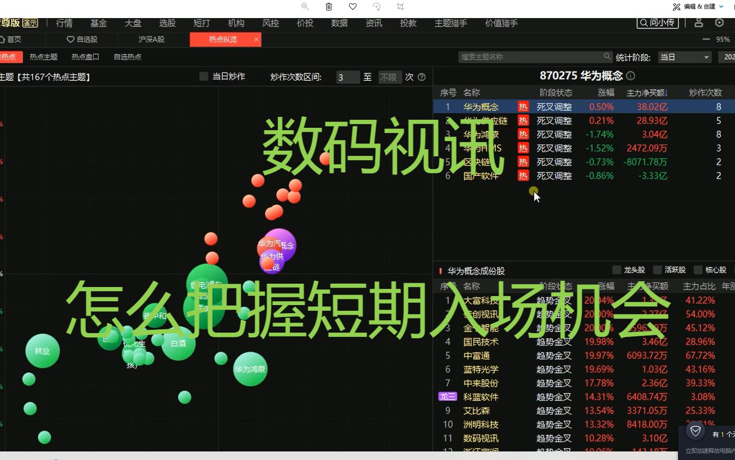Click the 不限 maximum count field
This screenshot has height=460, width=735.
pos(390,77)
